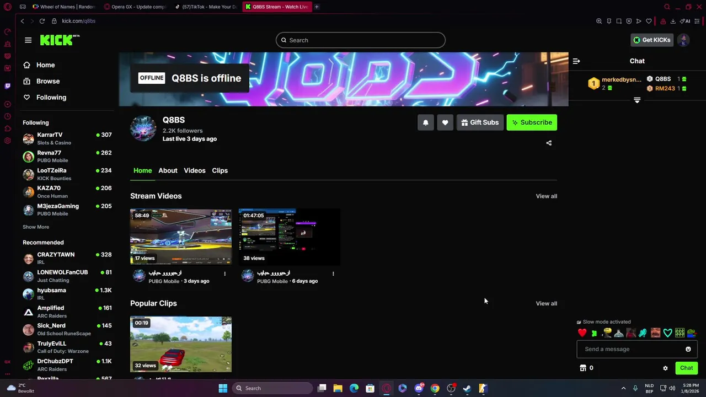Open the channel shop icon in chat

tap(583, 368)
